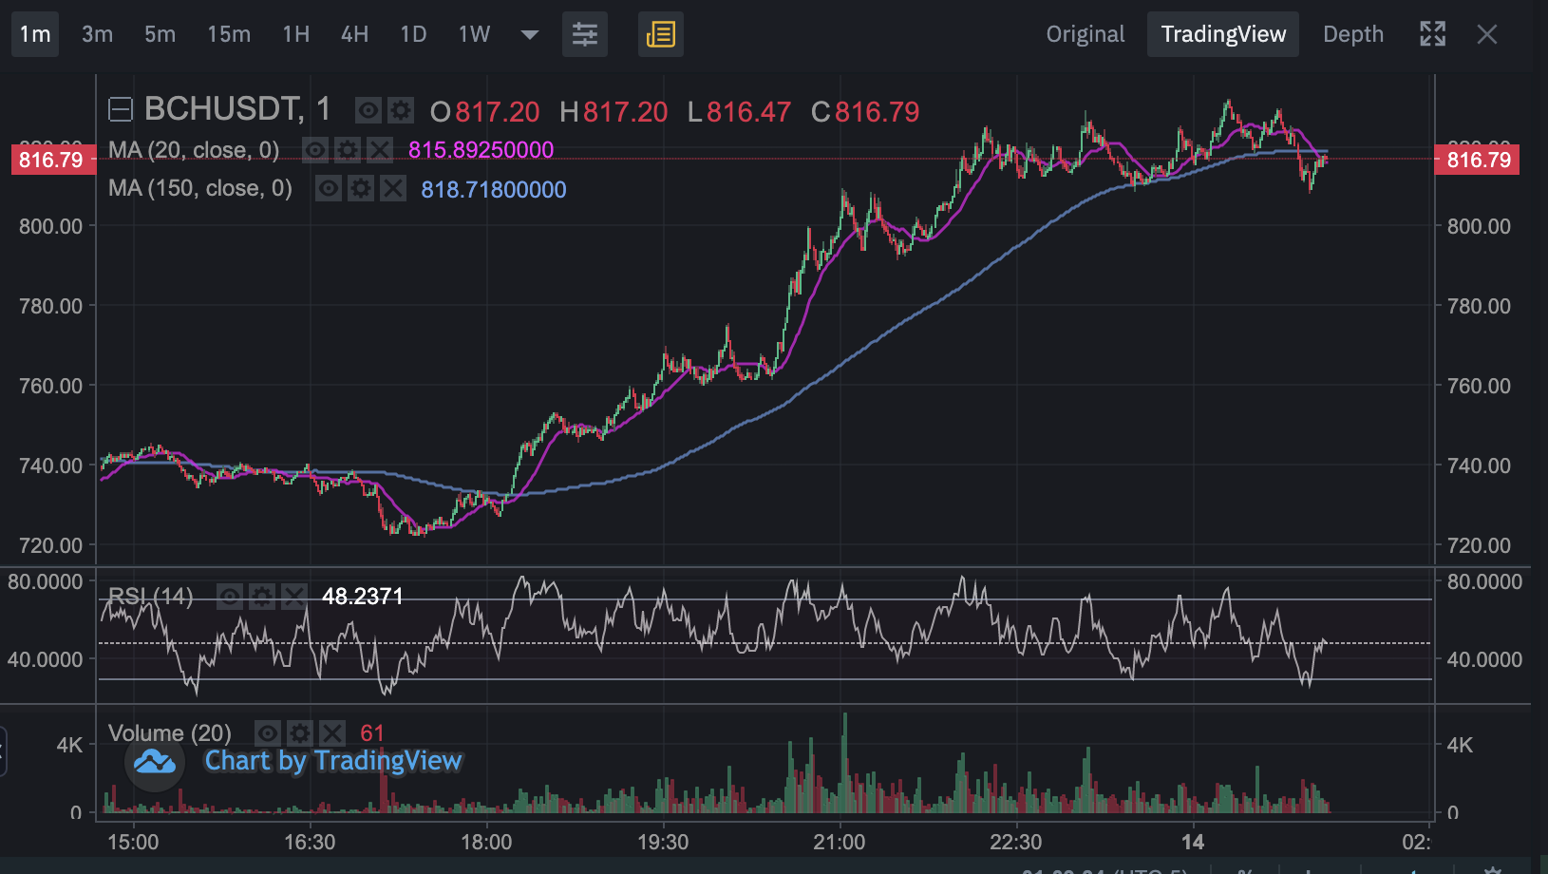This screenshot has width=1548, height=874.
Task: Hide the MA 20 indicator
Action: tap(315, 150)
